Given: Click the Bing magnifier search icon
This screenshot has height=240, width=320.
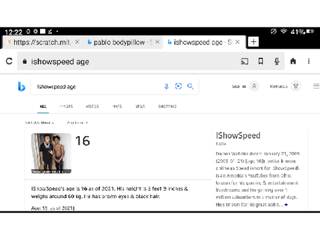Looking at the screenshot, I should click(x=190, y=86).
